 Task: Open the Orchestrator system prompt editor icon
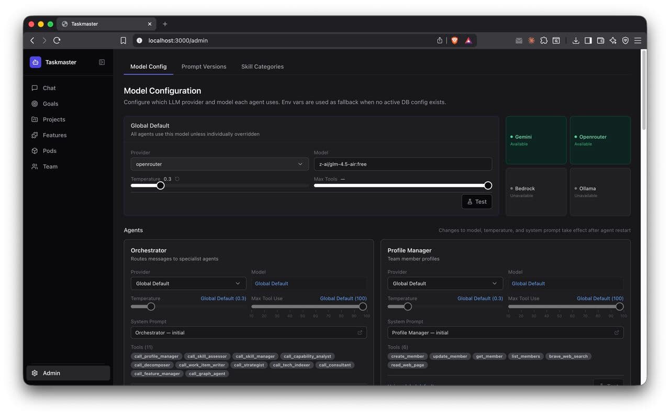coord(360,332)
